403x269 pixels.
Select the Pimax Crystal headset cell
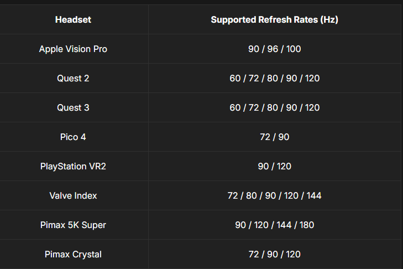pos(73,255)
